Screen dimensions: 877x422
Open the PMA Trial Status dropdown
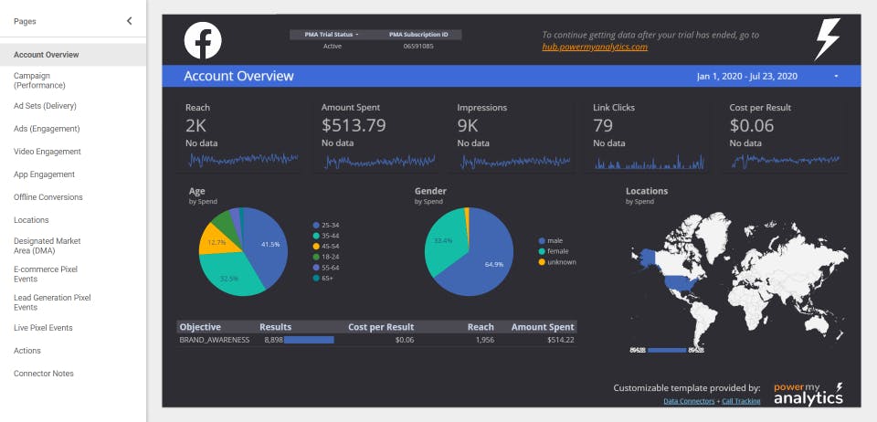[x=332, y=35]
